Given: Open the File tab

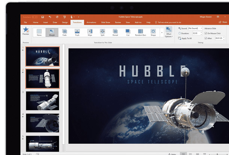Looking at the screenshot, I should (26, 23).
